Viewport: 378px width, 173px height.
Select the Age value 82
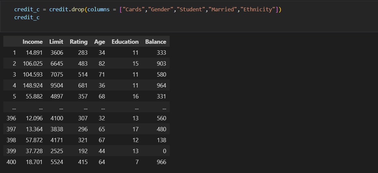(102, 63)
